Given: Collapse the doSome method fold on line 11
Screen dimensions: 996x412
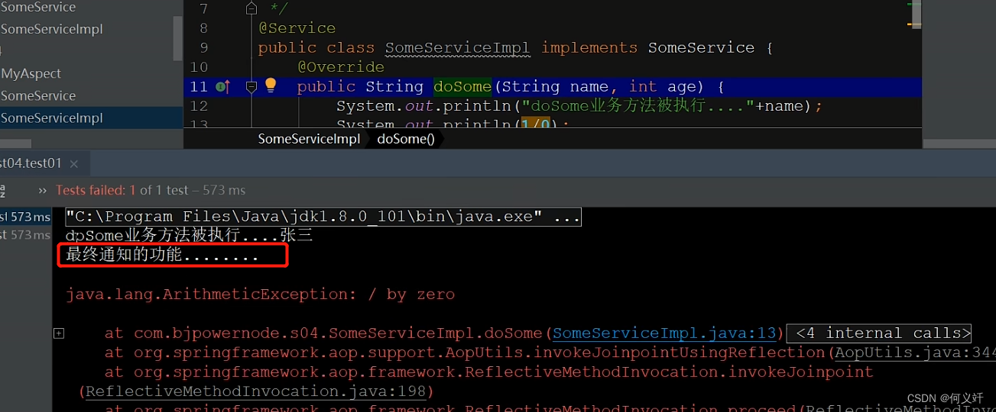Looking at the screenshot, I should [x=251, y=87].
